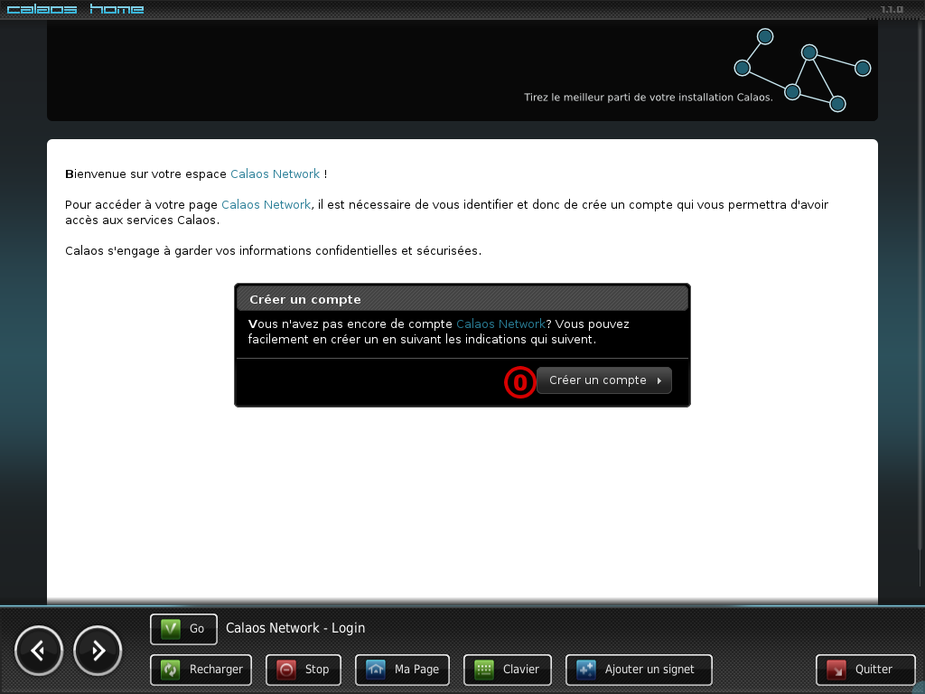
Task: Click the green refresh icon on Recharger
Action: point(171,670)
